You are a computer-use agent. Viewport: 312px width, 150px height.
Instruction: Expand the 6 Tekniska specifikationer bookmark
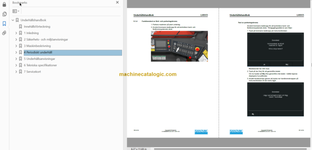[16, 65]
